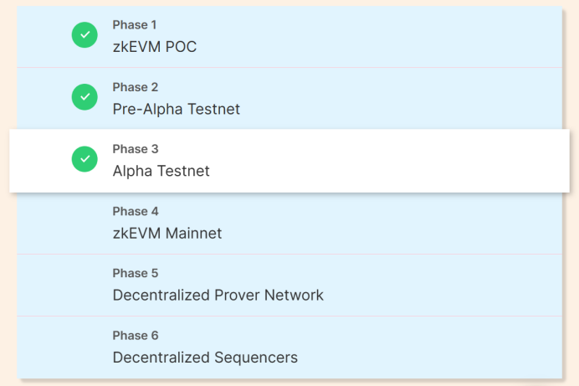This screenshot has height=386, width=579.
Task: Select the "Phase 1" label
Action: 135,25
